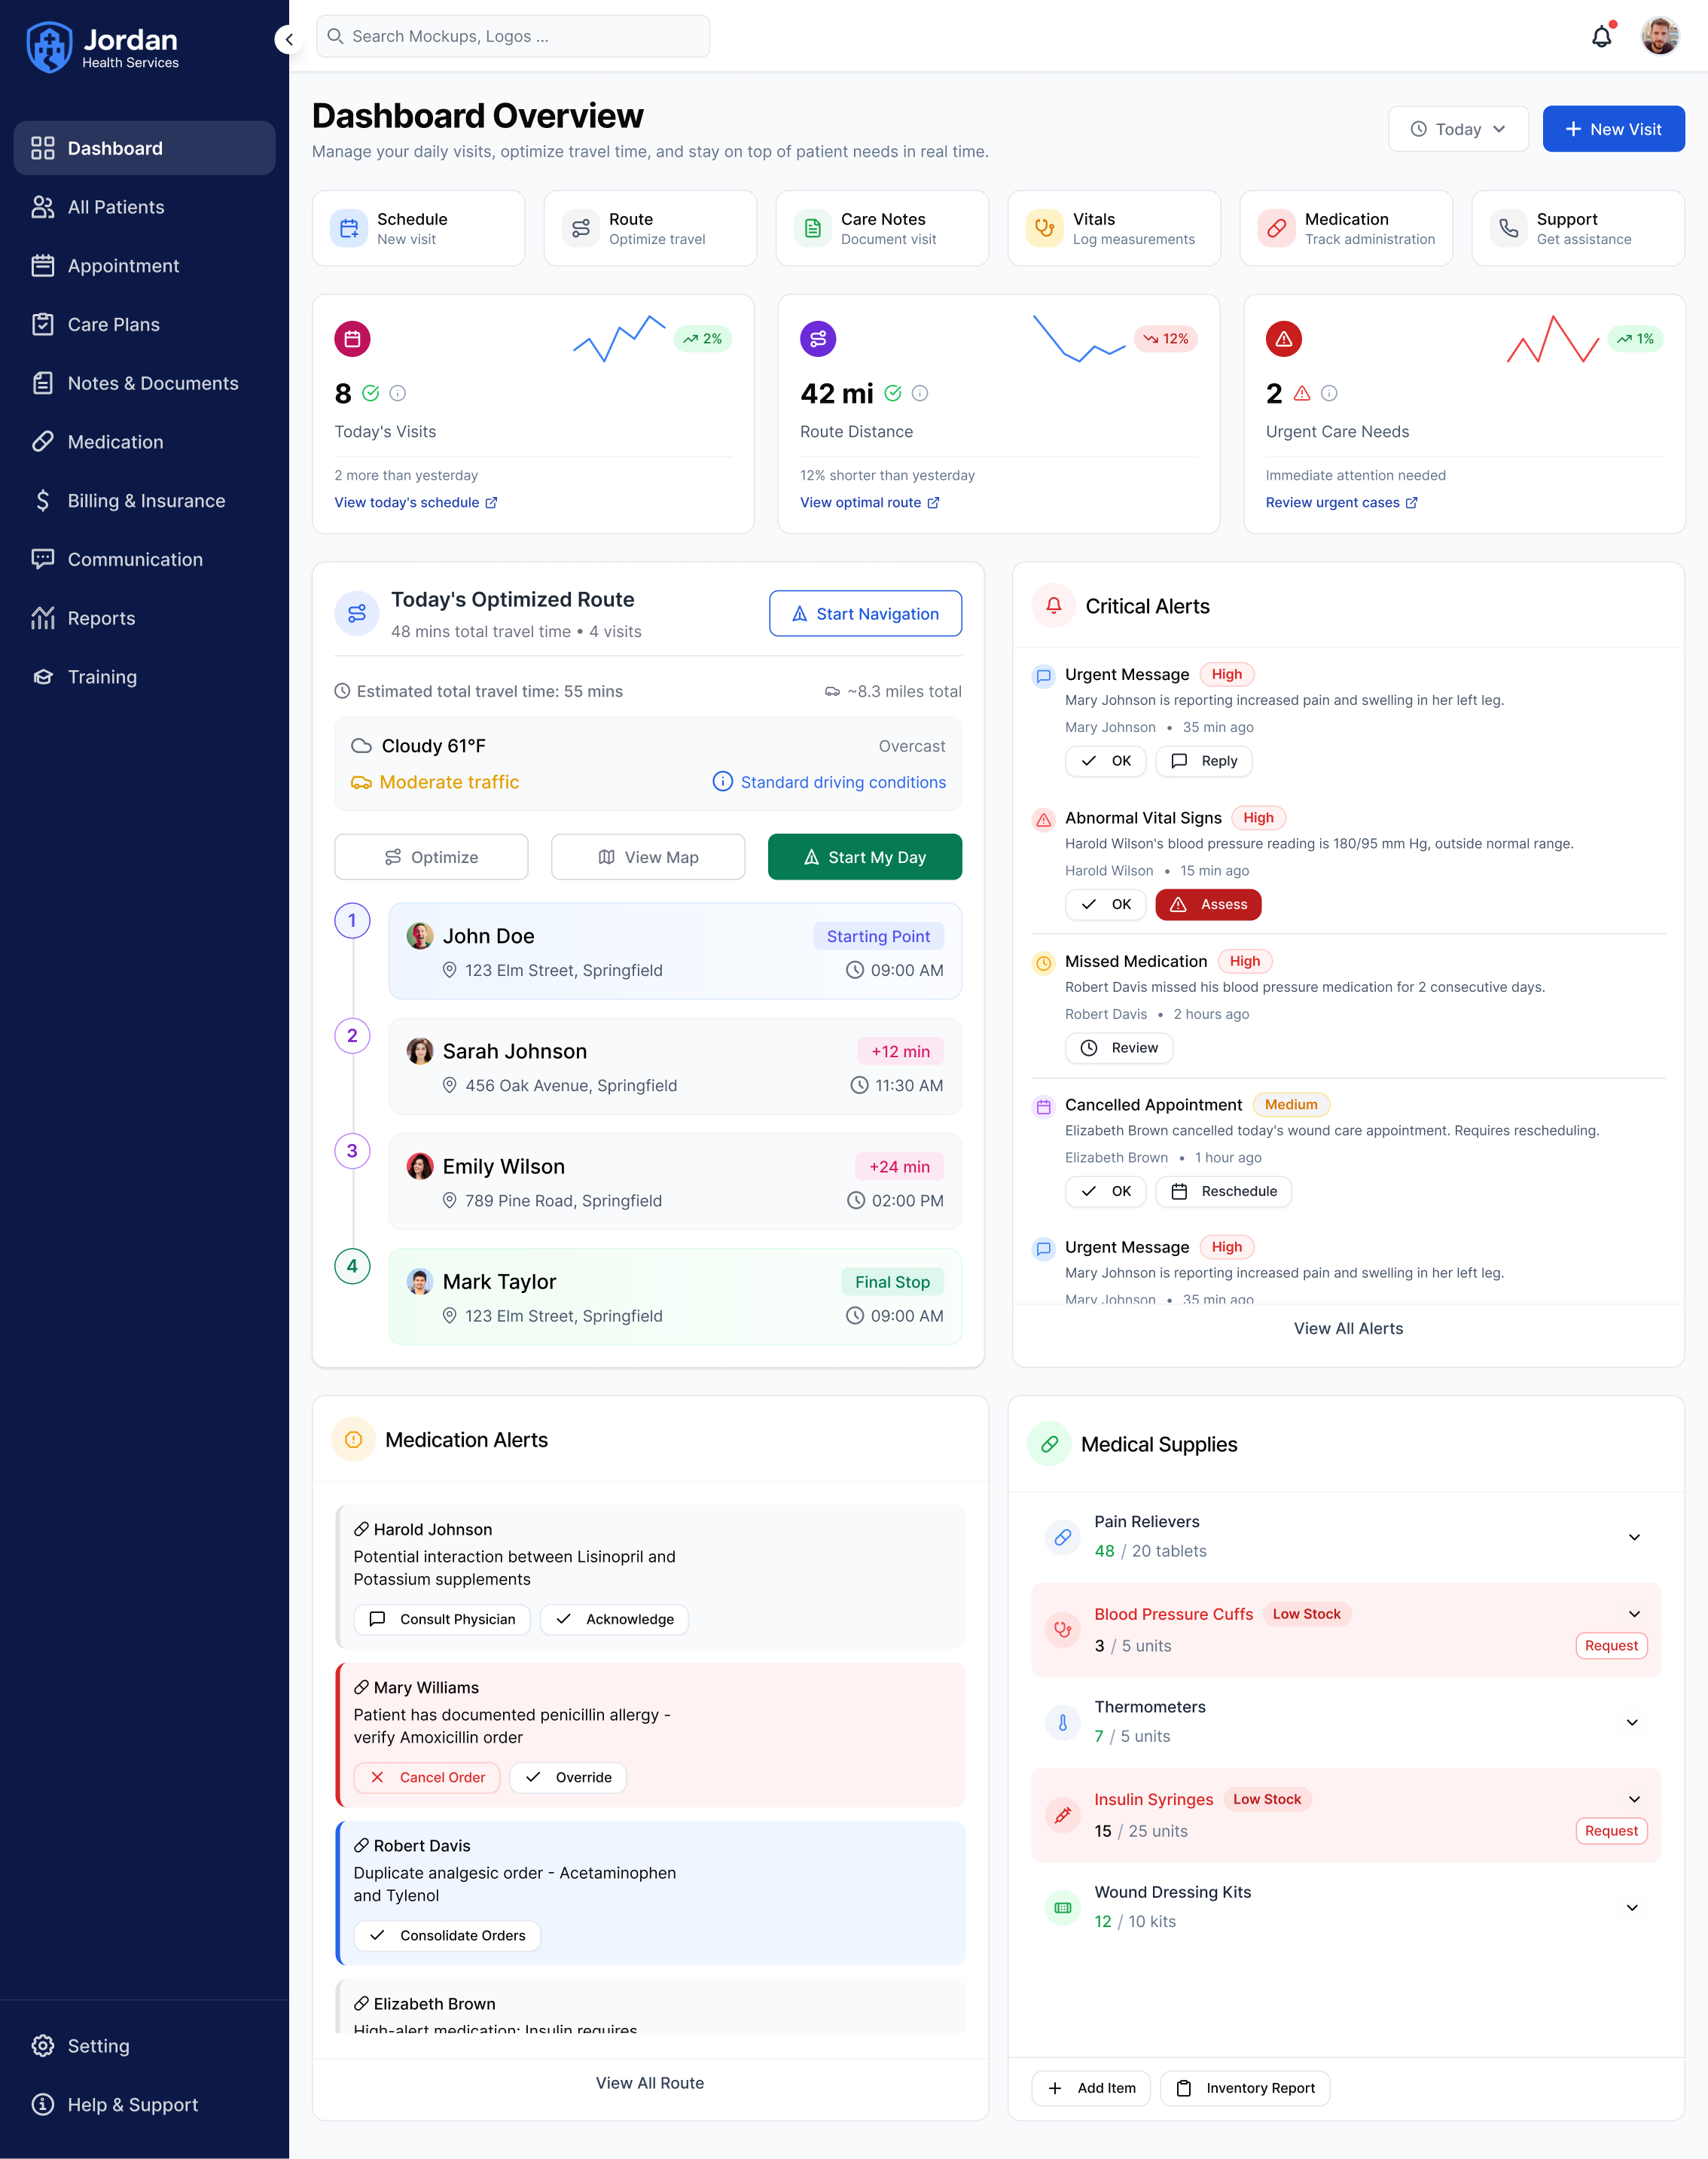Click the notification bell icon

(1602, 37)
